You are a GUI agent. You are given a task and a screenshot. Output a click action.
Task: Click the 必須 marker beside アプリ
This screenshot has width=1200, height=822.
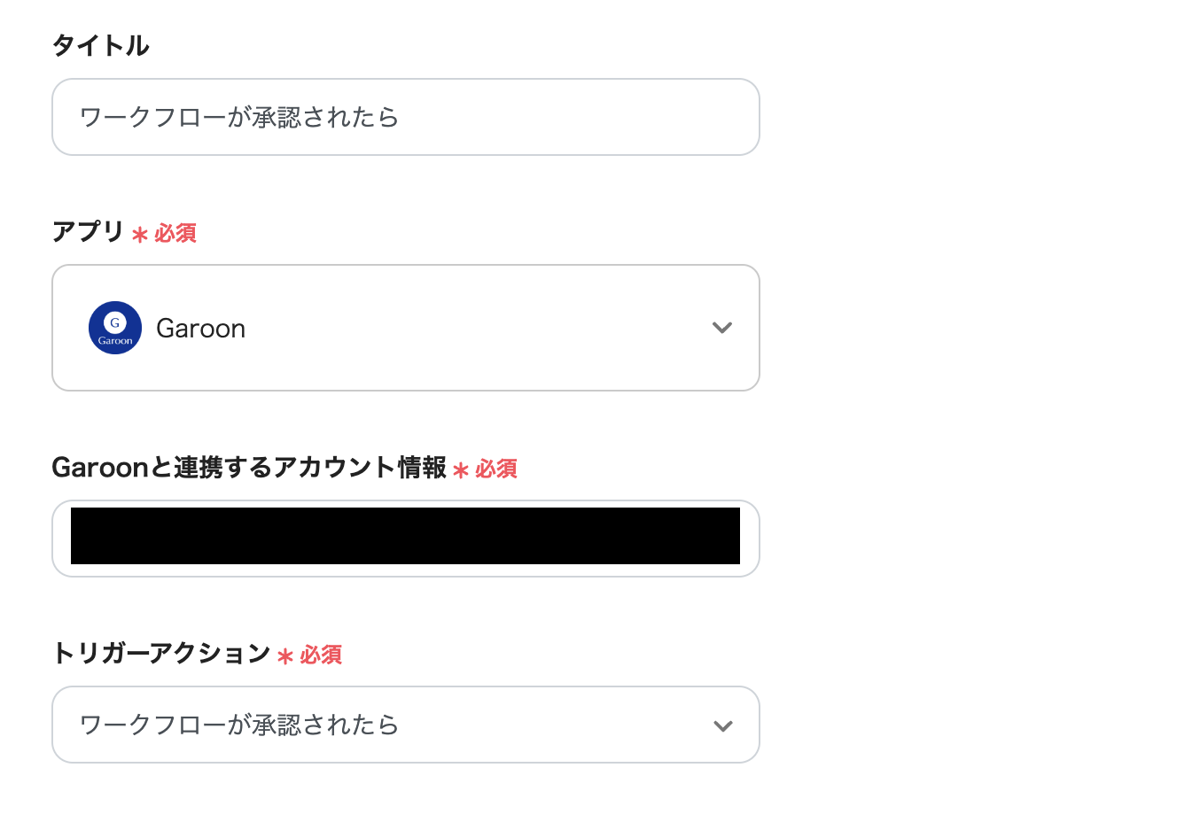(175, 233)
